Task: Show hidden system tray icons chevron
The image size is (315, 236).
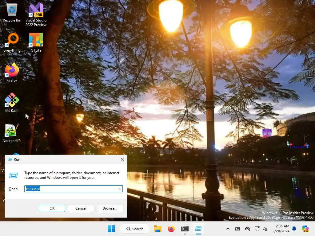Action: click(228, 229)
